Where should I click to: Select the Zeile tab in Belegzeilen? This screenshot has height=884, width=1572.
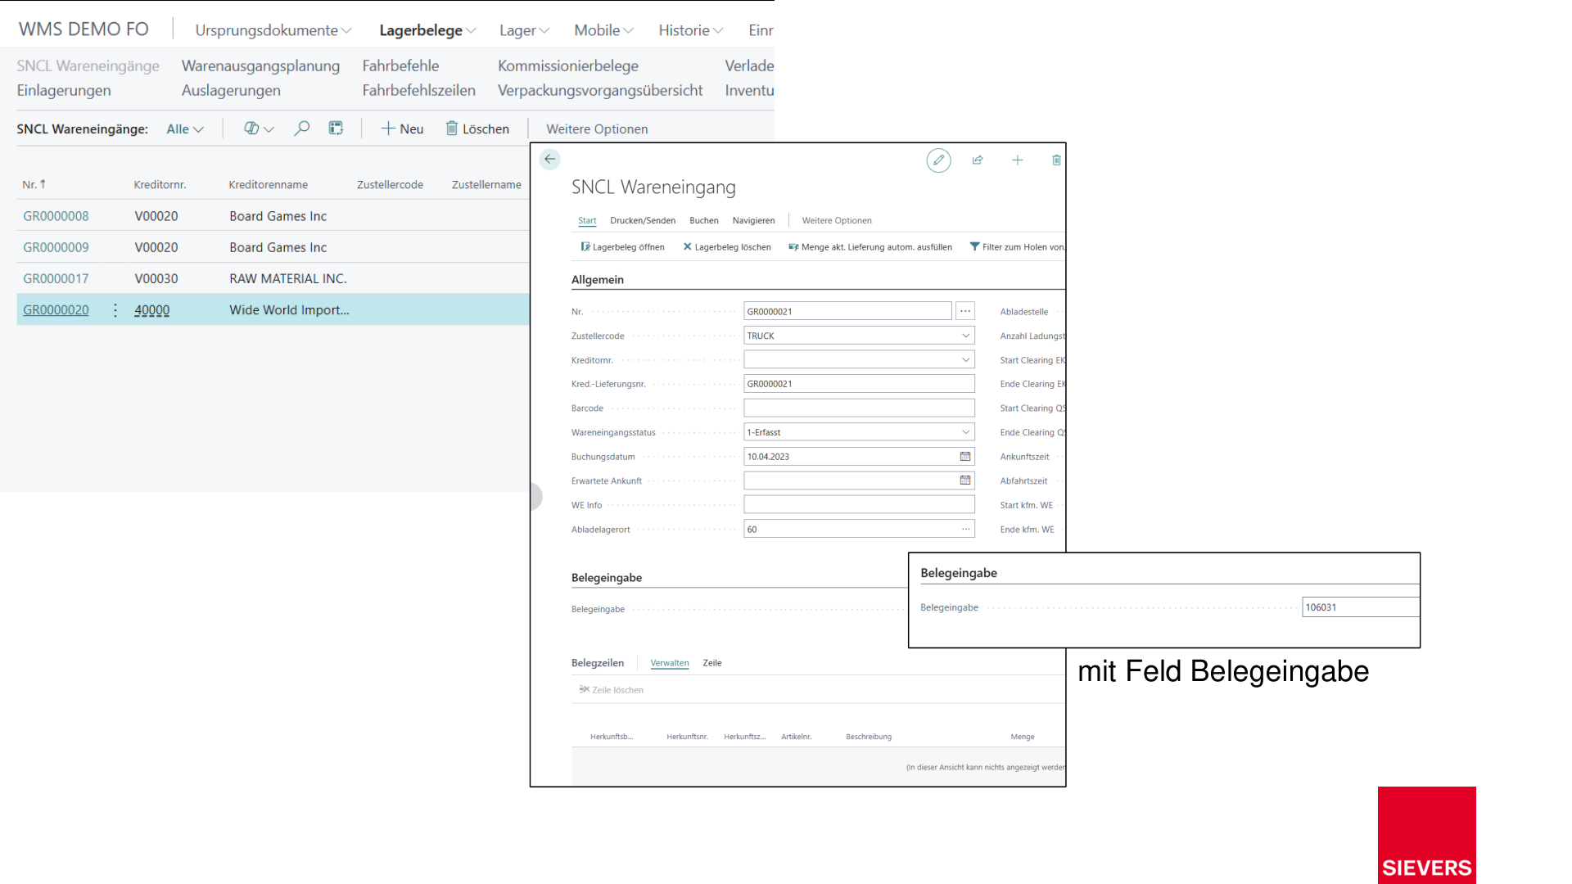pyautogui.click(x=712, y=663)
